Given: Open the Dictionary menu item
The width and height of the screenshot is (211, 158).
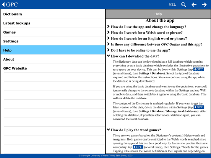Looking at the screenshot, I should (x=53, y=14).
